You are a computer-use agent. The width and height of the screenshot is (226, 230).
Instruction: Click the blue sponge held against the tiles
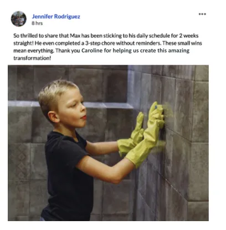pos(156,107)
